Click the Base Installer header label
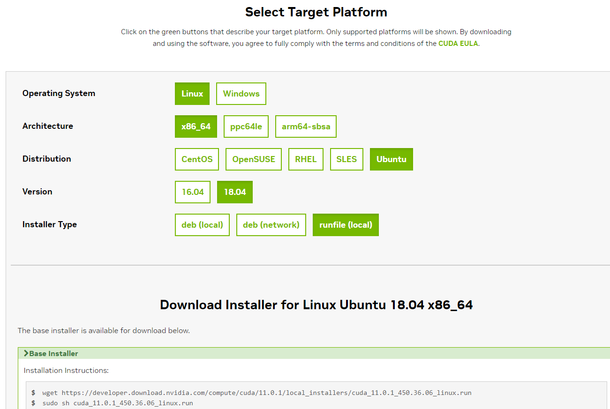The image size is (610, 409). pyautogui.click(x=53, y=354)
